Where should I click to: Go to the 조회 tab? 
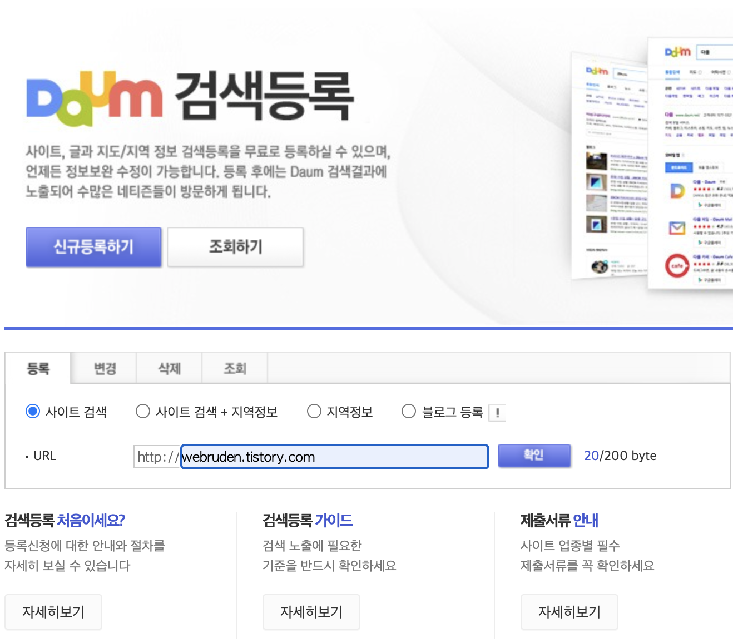235,368
